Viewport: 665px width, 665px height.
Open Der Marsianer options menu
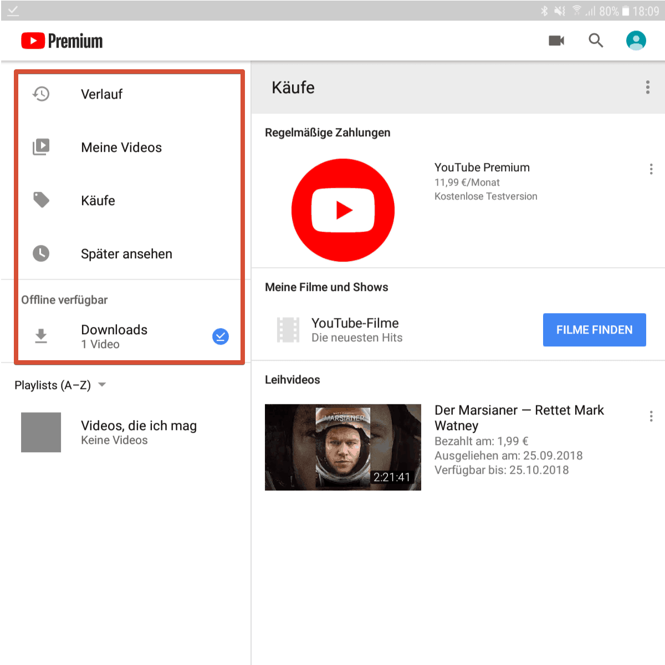click(651, 416)
